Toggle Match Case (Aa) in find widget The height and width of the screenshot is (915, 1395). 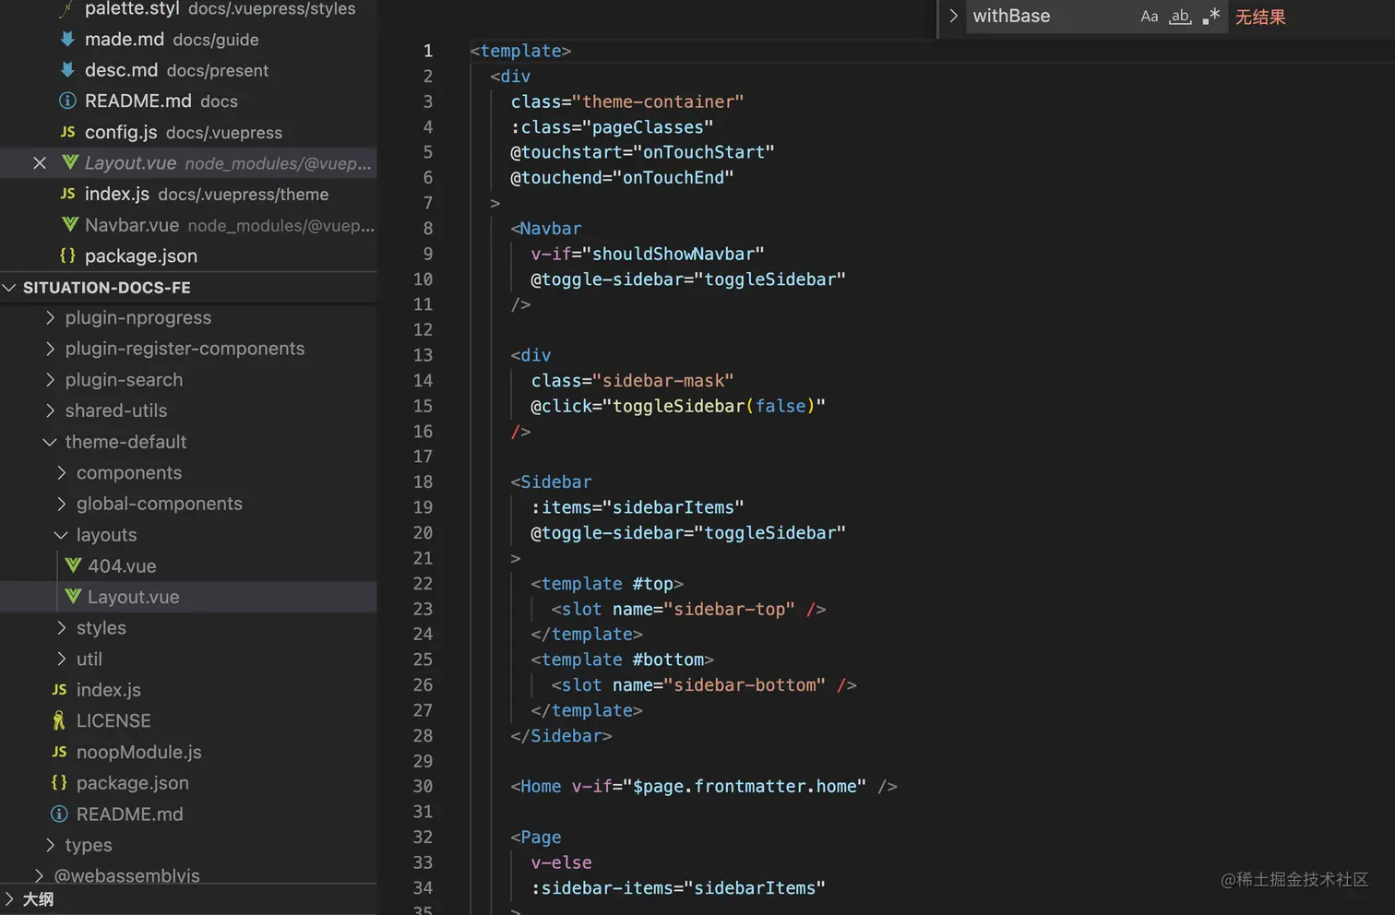click(x=1149, y=17)
